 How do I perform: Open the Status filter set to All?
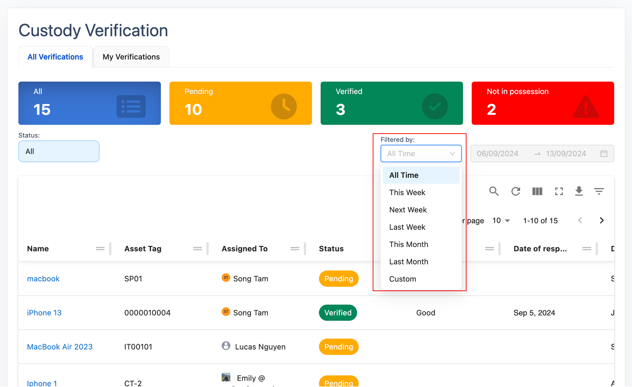coord(59,151)
